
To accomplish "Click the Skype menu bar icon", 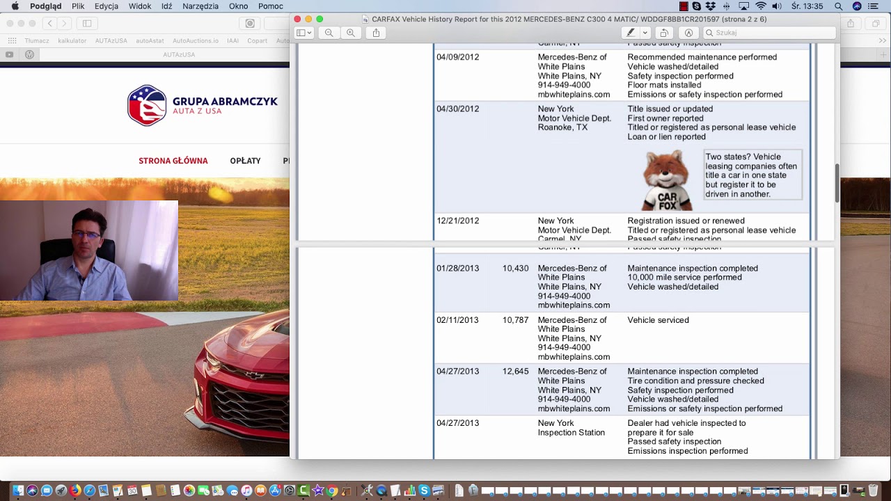I will (x=696, y=6).
